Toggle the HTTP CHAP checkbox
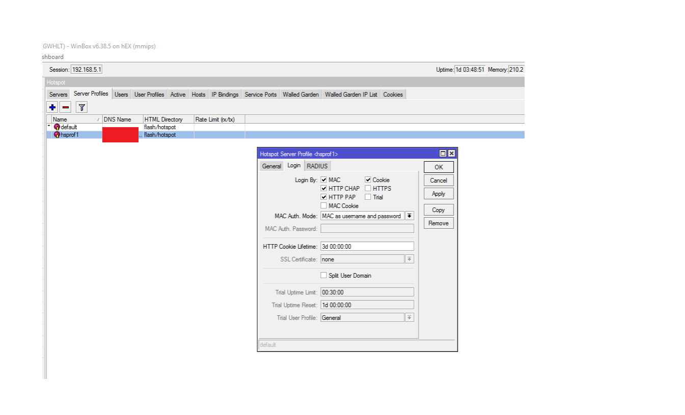 324,189
